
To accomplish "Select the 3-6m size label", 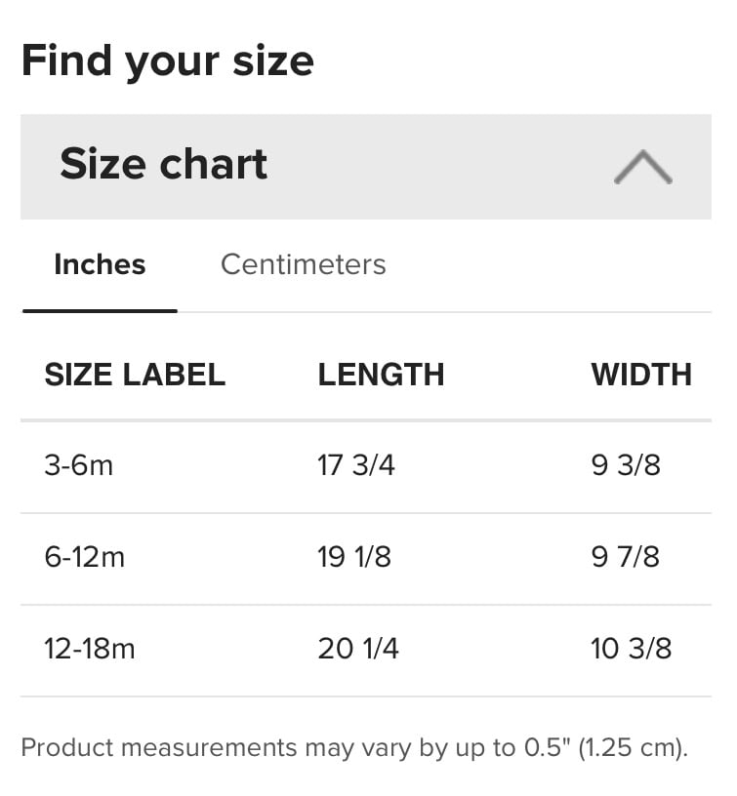I will click(79, 465).
